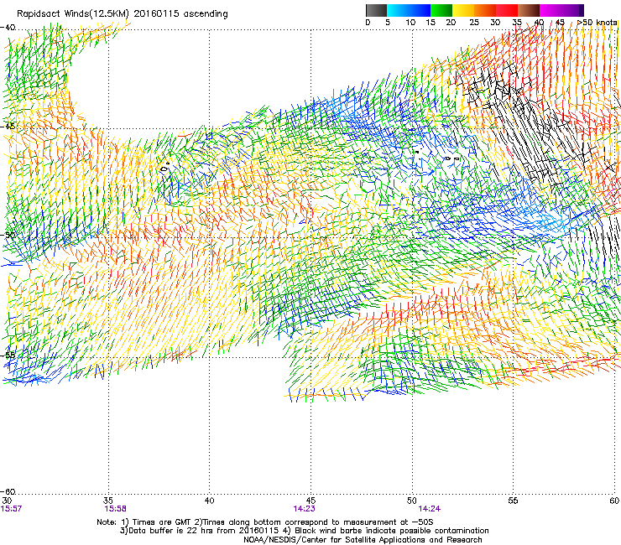Screen dimensions: 621x545
Task: Click the '50' longitude axis label
Action: (x=412, y=501)
